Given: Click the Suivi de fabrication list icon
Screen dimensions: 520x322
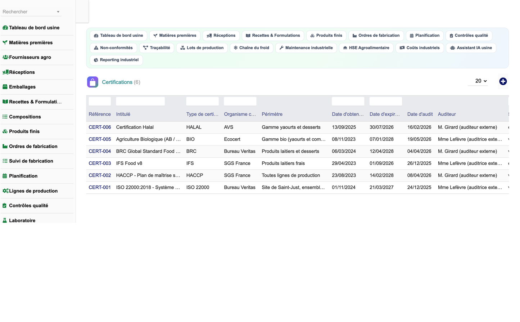Looking at the screenshot, I should (5, 161).
